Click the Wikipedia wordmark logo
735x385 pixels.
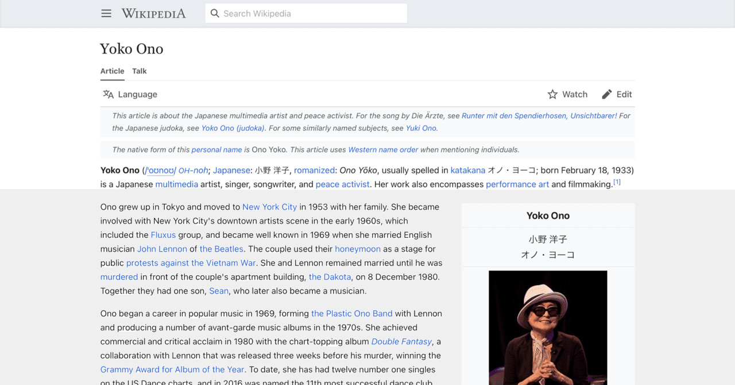pyautogui.click(x=153, y=13)
